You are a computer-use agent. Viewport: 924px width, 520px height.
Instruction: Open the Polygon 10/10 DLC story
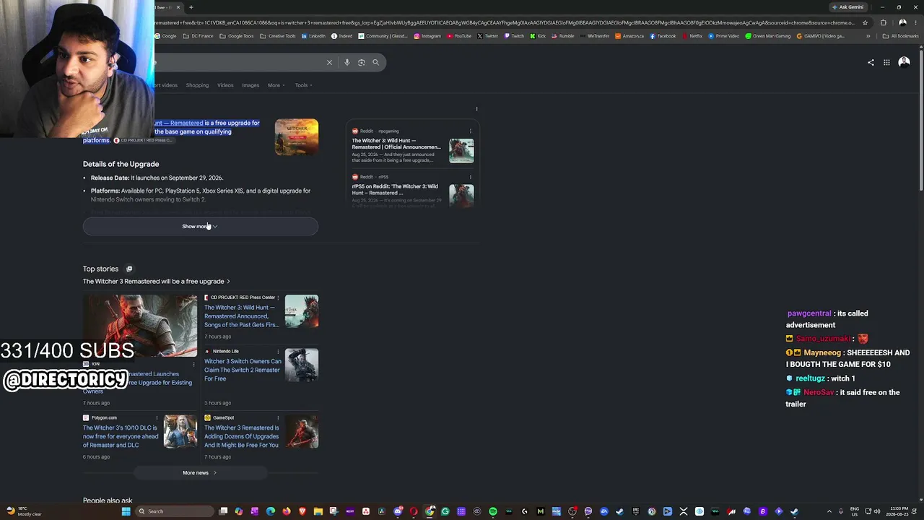tap(121, 436)
